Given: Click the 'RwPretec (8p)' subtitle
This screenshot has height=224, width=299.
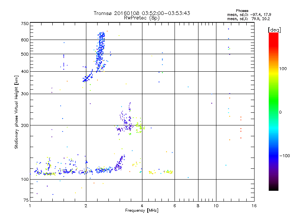Looking at the screenshot, I should (x=142, y=18).
